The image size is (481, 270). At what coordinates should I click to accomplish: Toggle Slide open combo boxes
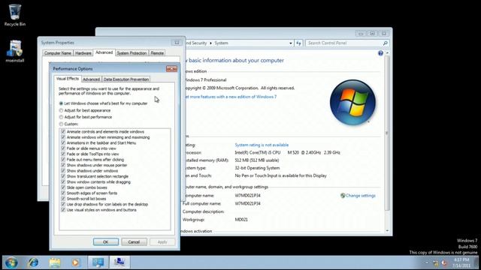(x=63, y=187)
